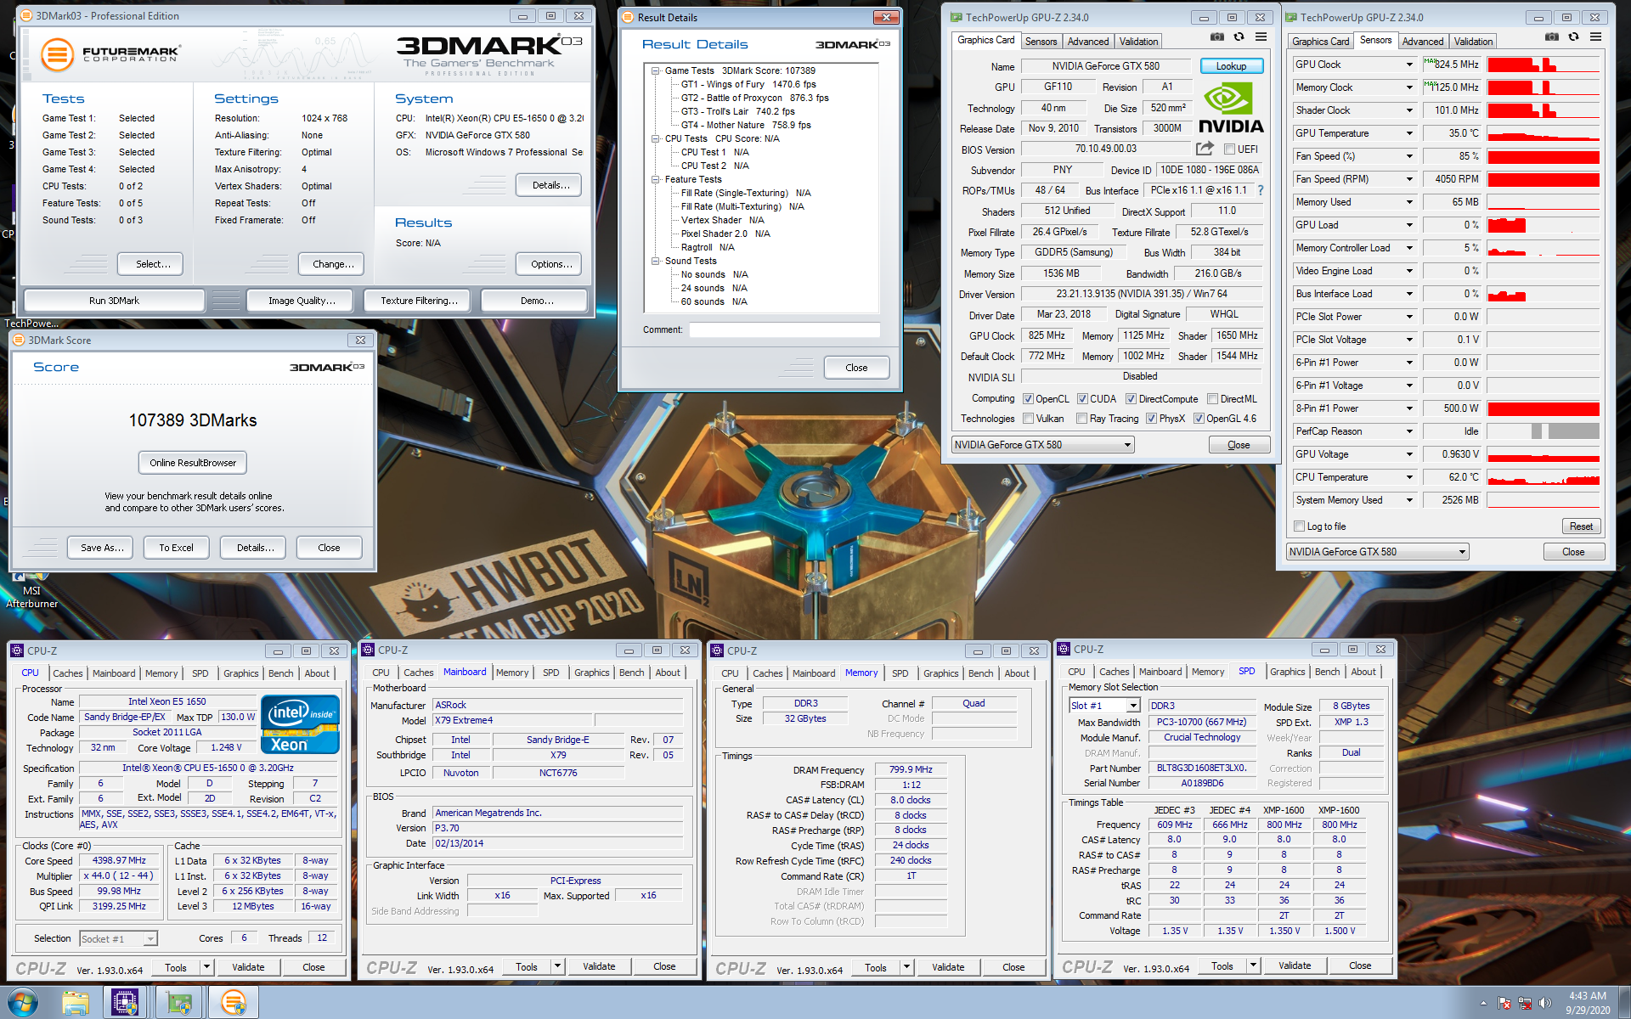Open hamburger menu in GPU-Z Graphics Card window
Viewport: 1631px width, 1019px height.
tap(1261, 37)
